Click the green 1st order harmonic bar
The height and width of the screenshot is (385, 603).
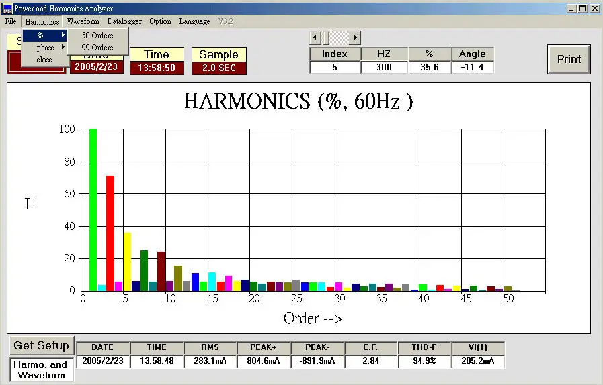coord(93,210)
